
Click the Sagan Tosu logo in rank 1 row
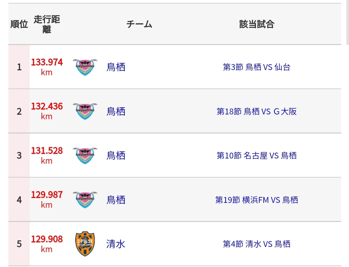pos(85,67)
